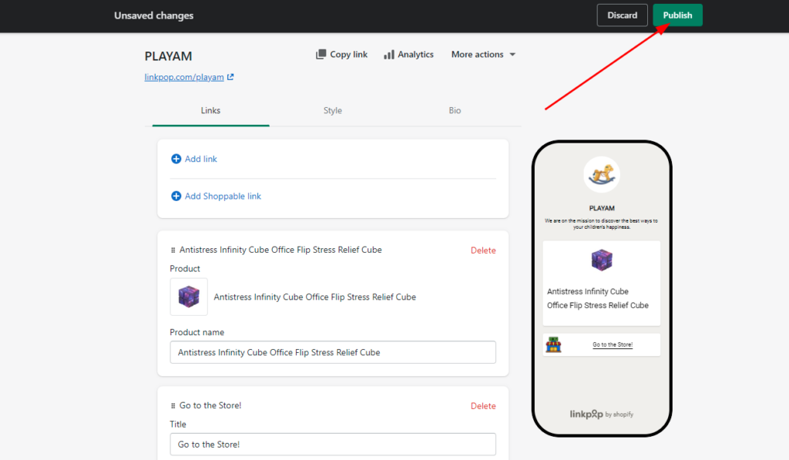Click the Copy link icon

pyautogui.click(x=321, y=55)
